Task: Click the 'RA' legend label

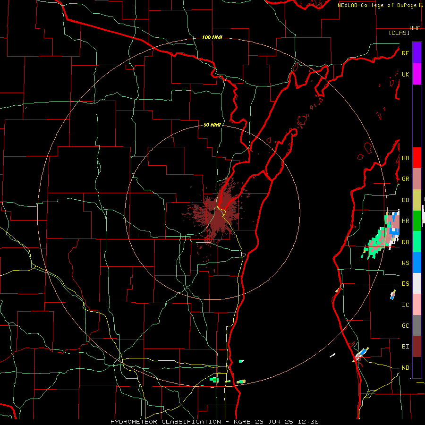Action: pyautogui.click(x=405, y=242)
